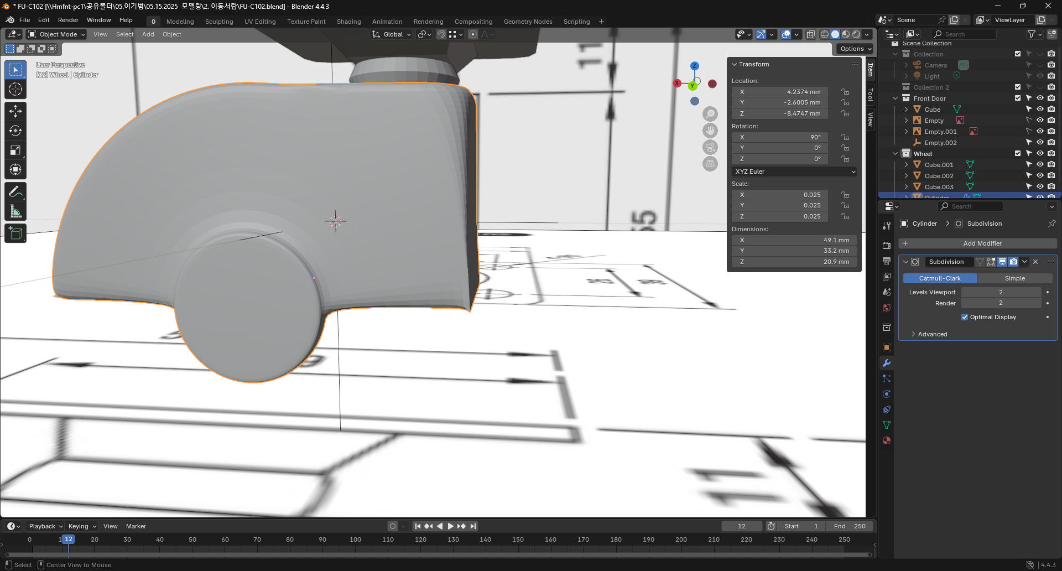Open the Global transform orientation dropdown

[392, 34]
